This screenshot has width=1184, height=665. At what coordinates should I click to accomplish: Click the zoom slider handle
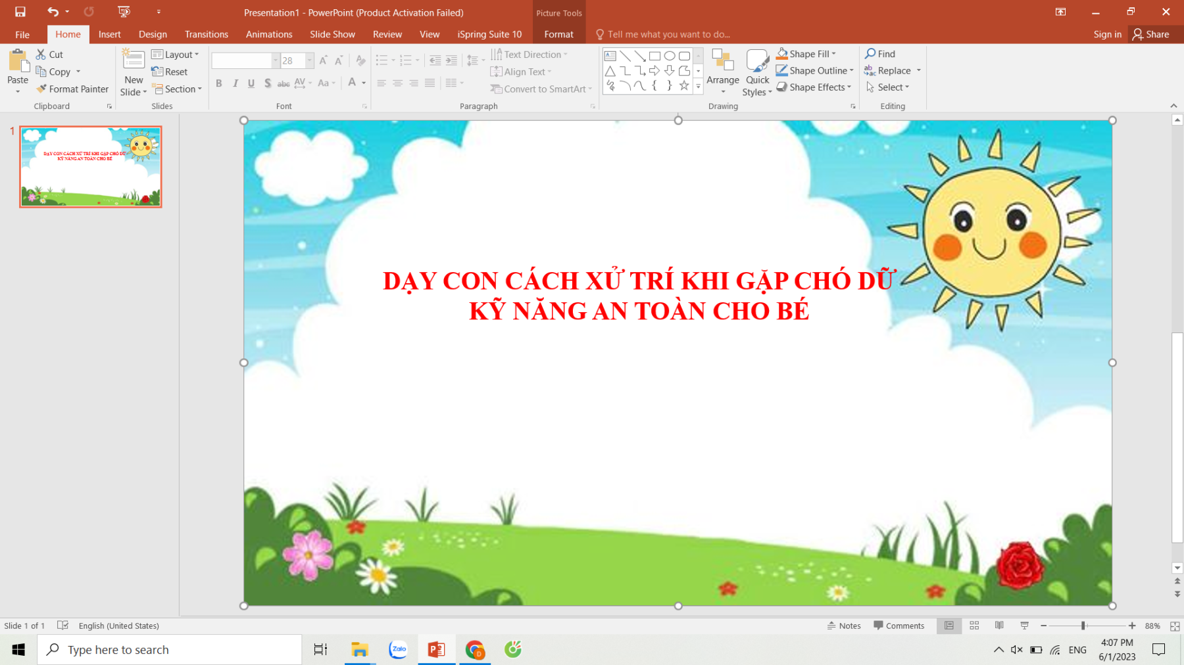point(1083,626)
